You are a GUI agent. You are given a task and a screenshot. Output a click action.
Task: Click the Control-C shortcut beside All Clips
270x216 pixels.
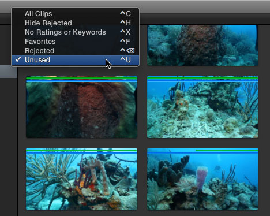tap(125, 14)
